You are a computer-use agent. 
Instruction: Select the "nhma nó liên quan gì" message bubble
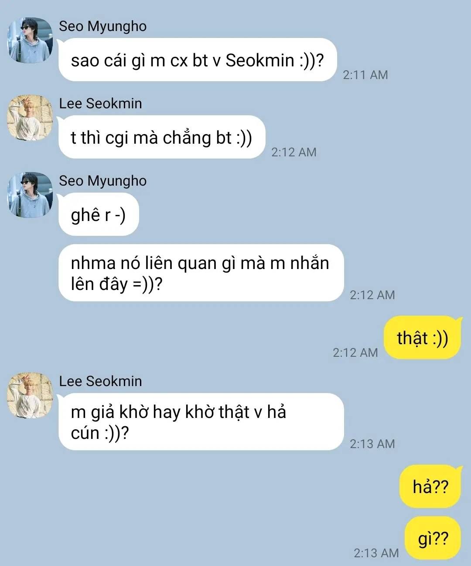[201, 273]
